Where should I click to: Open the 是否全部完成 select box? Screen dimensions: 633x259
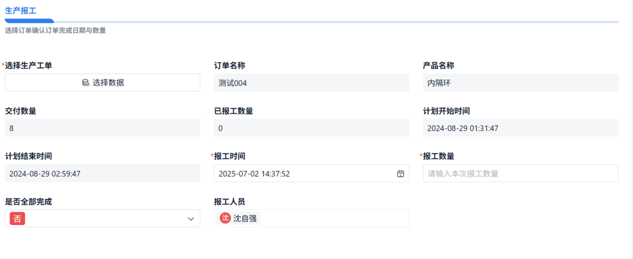(102, 218)
